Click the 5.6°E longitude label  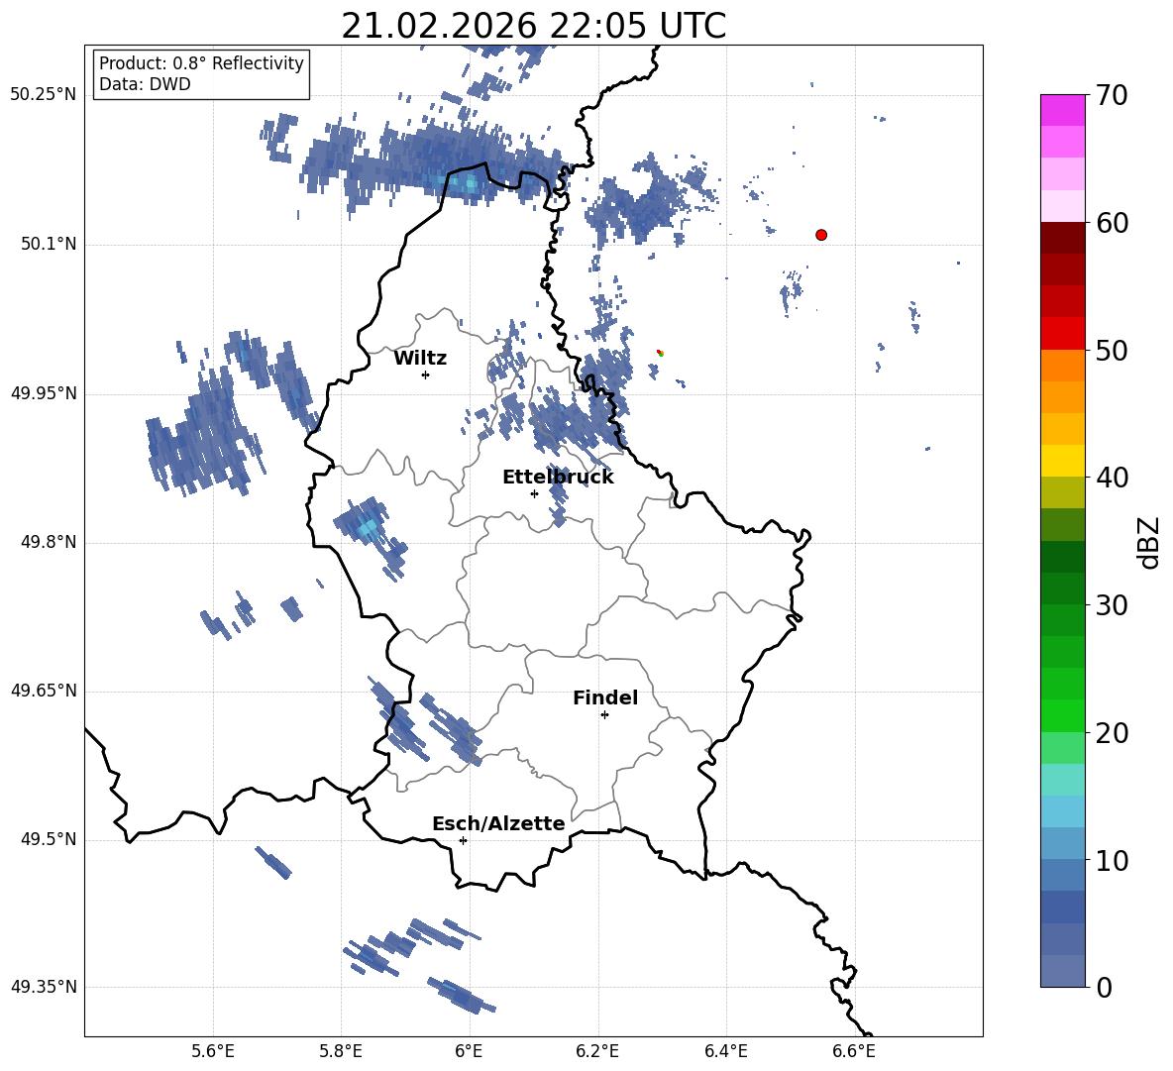pos(213,1051)
